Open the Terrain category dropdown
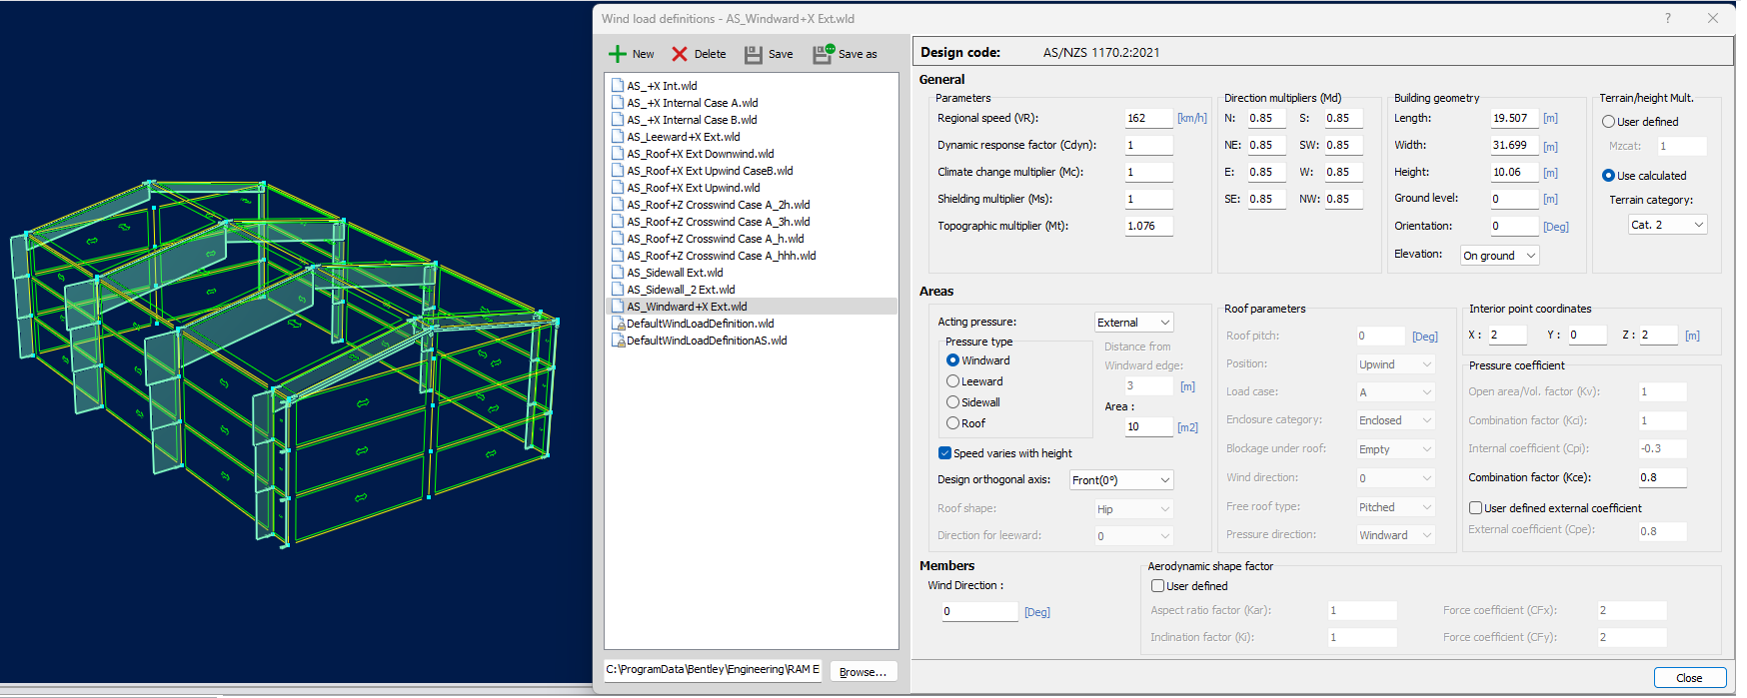Viewport: 1747px width, 698px height. (1667, 225)
